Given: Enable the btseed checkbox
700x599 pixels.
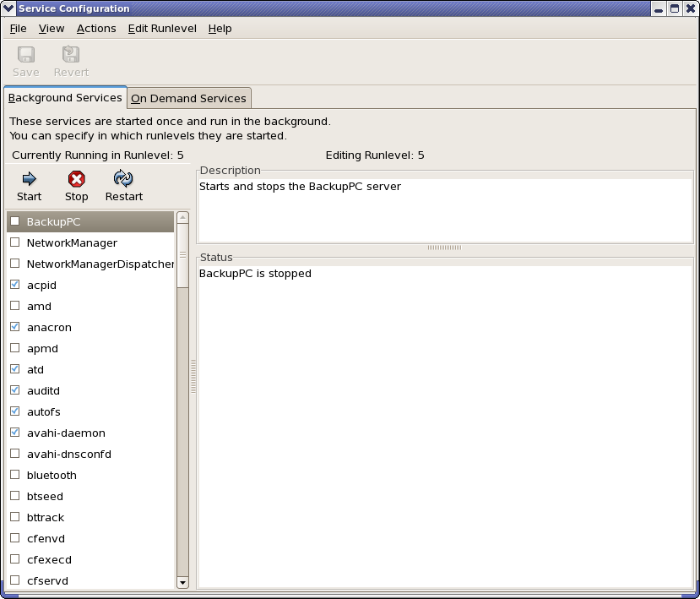Looking at the screenshot, I should tap(14, 495).
